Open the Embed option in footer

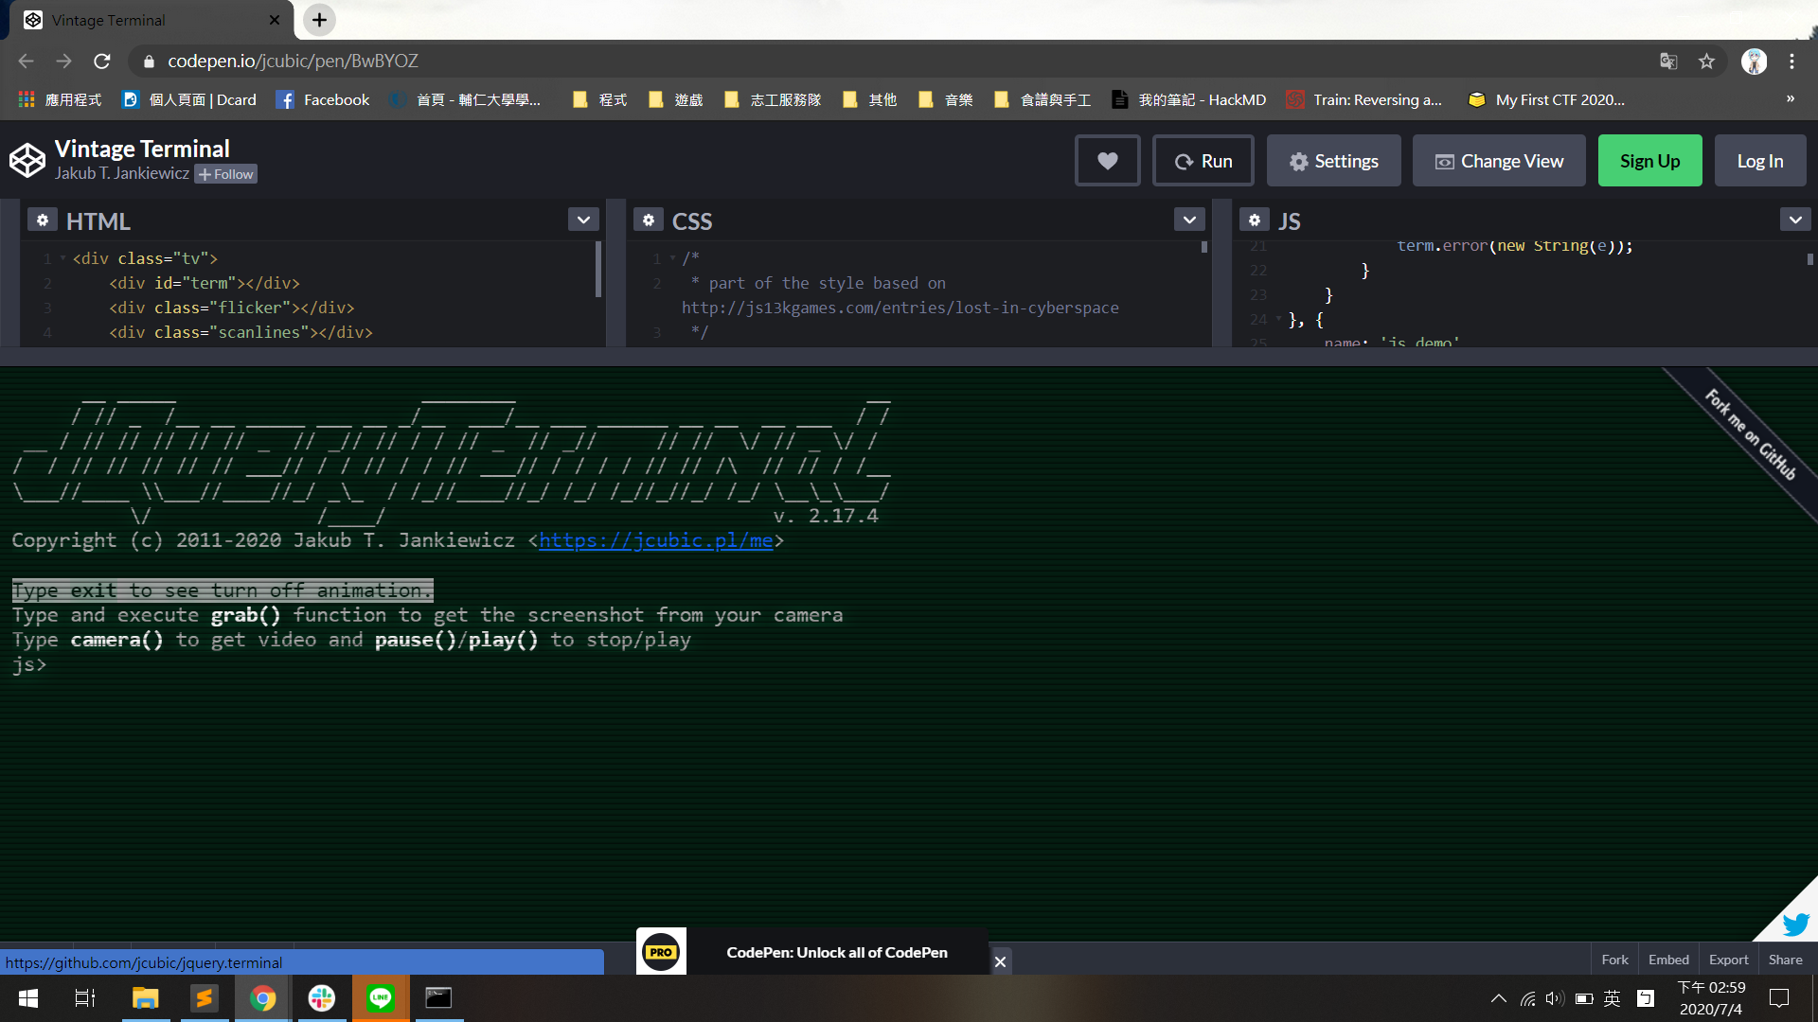pyautogui.click(x=1667, y=960)
